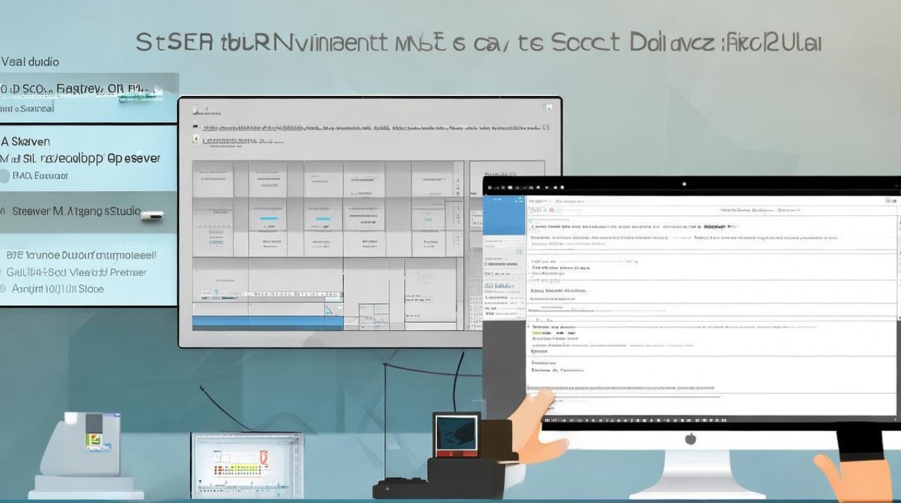The width and height of the screenshot is (901, 503).
Task: Click the blue sidebar header in iMac window
Action: point(503,215)
